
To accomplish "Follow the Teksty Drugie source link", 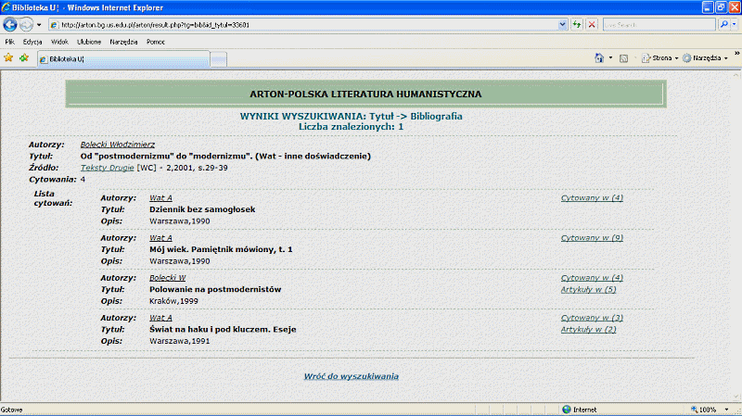I will pos(108,167).
